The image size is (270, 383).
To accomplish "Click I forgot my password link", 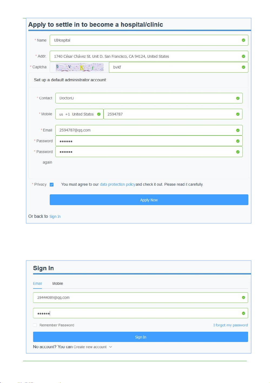I will pos(231,325).
